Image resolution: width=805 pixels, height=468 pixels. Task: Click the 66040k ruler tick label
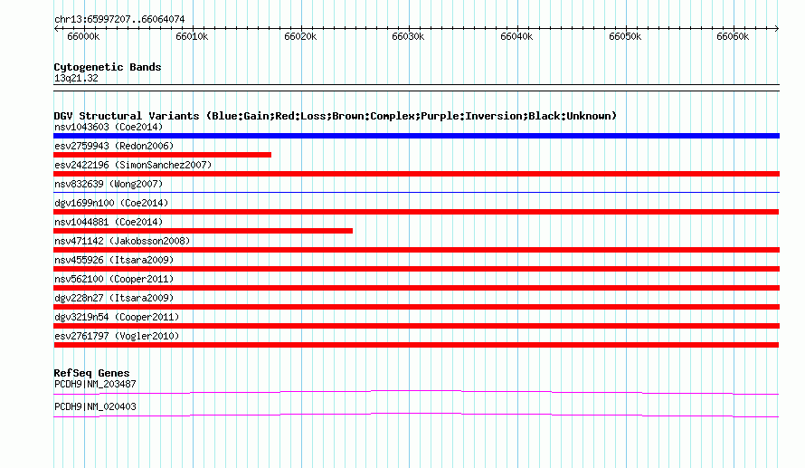(516, 37)
